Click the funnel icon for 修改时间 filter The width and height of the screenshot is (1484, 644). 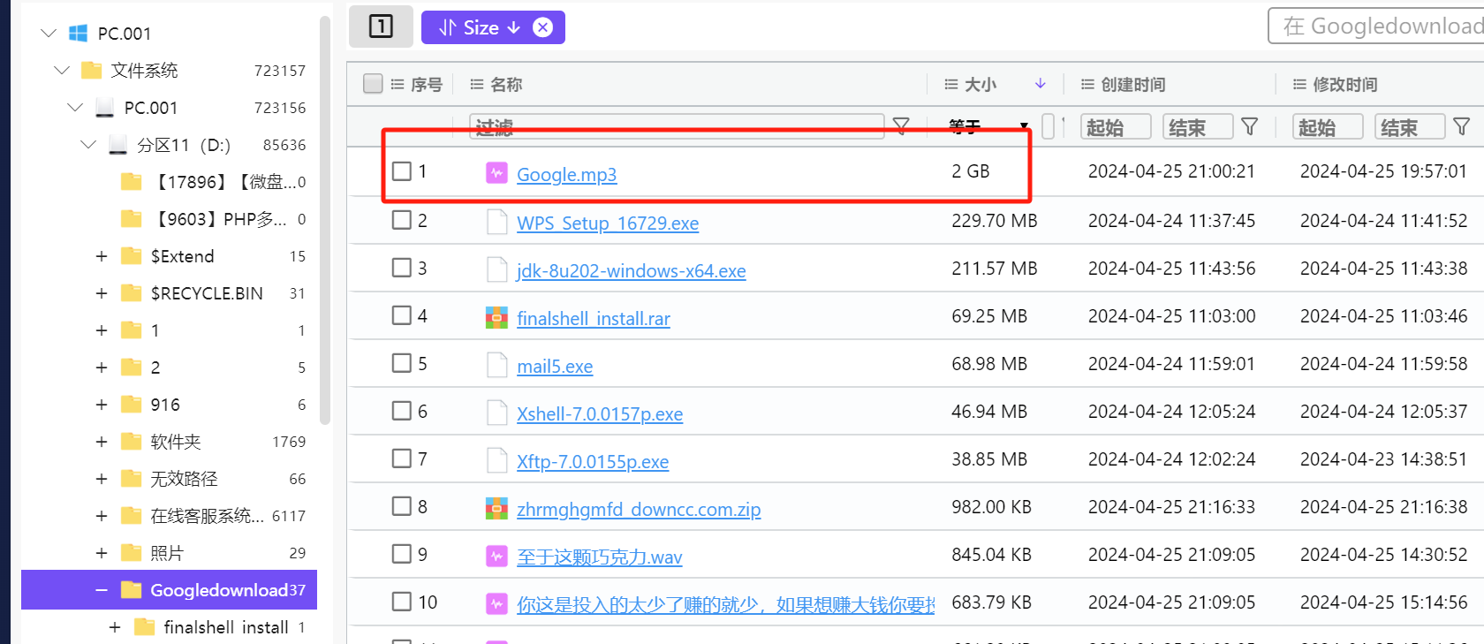(x=1462, y=127)
